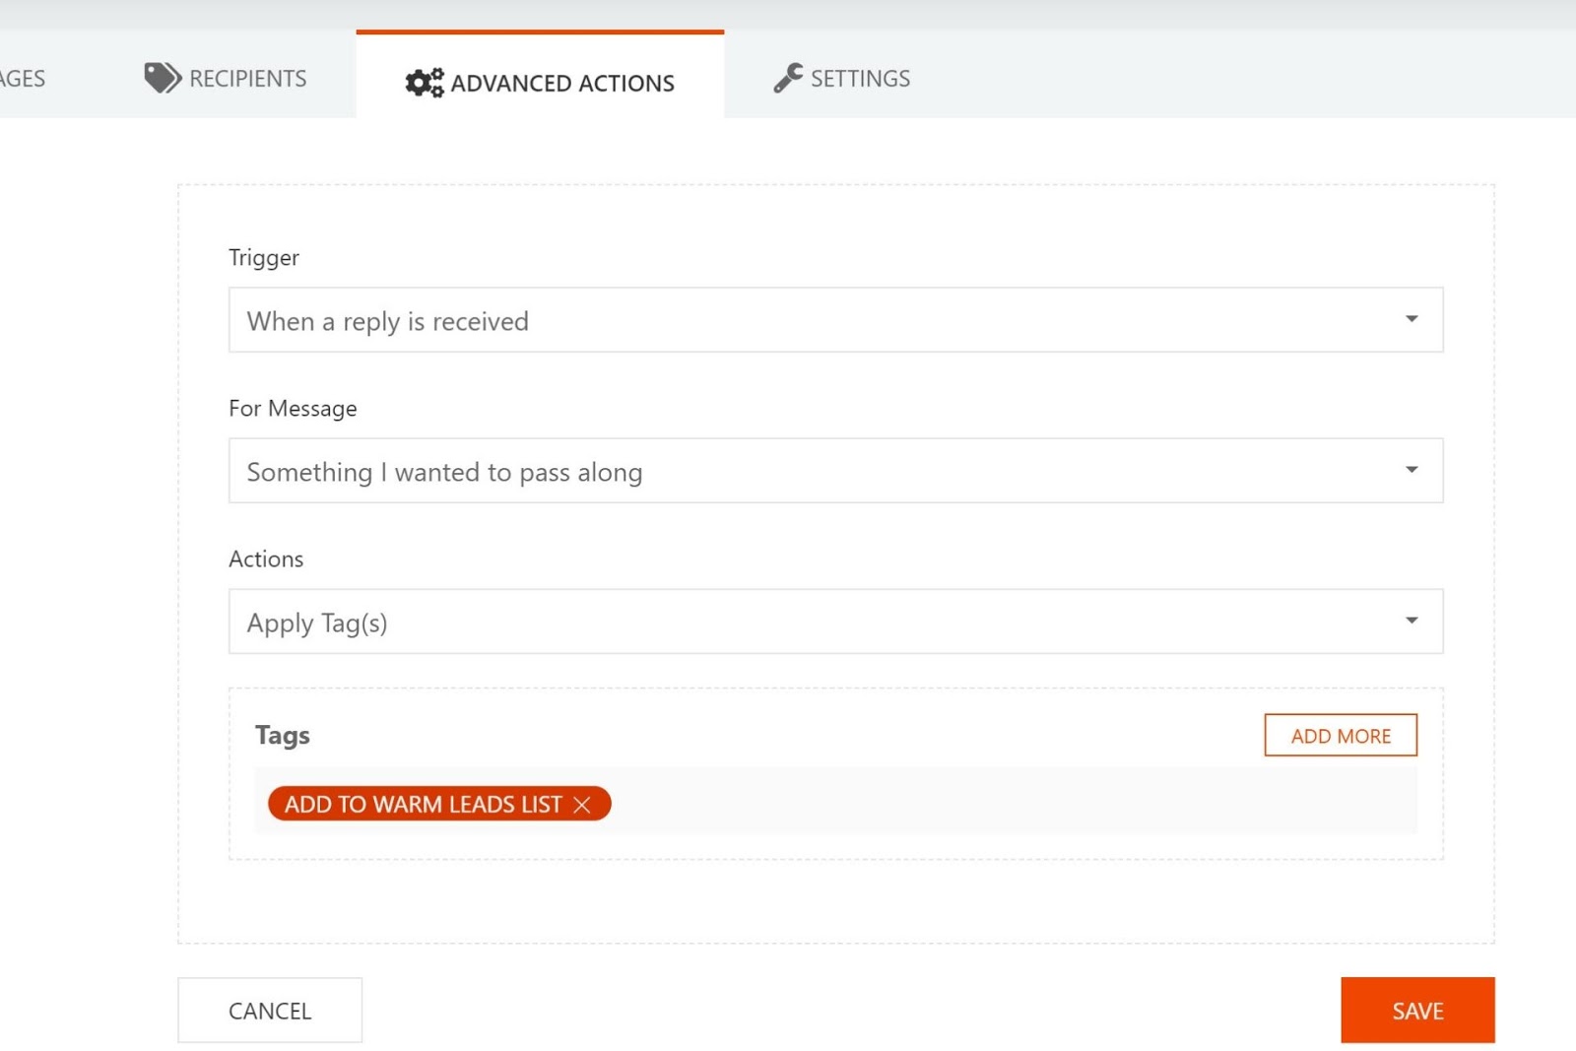Switch to the Recipients tab

(x=247, y=79)
